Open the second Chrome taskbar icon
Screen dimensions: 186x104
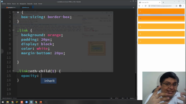(36, 102)
